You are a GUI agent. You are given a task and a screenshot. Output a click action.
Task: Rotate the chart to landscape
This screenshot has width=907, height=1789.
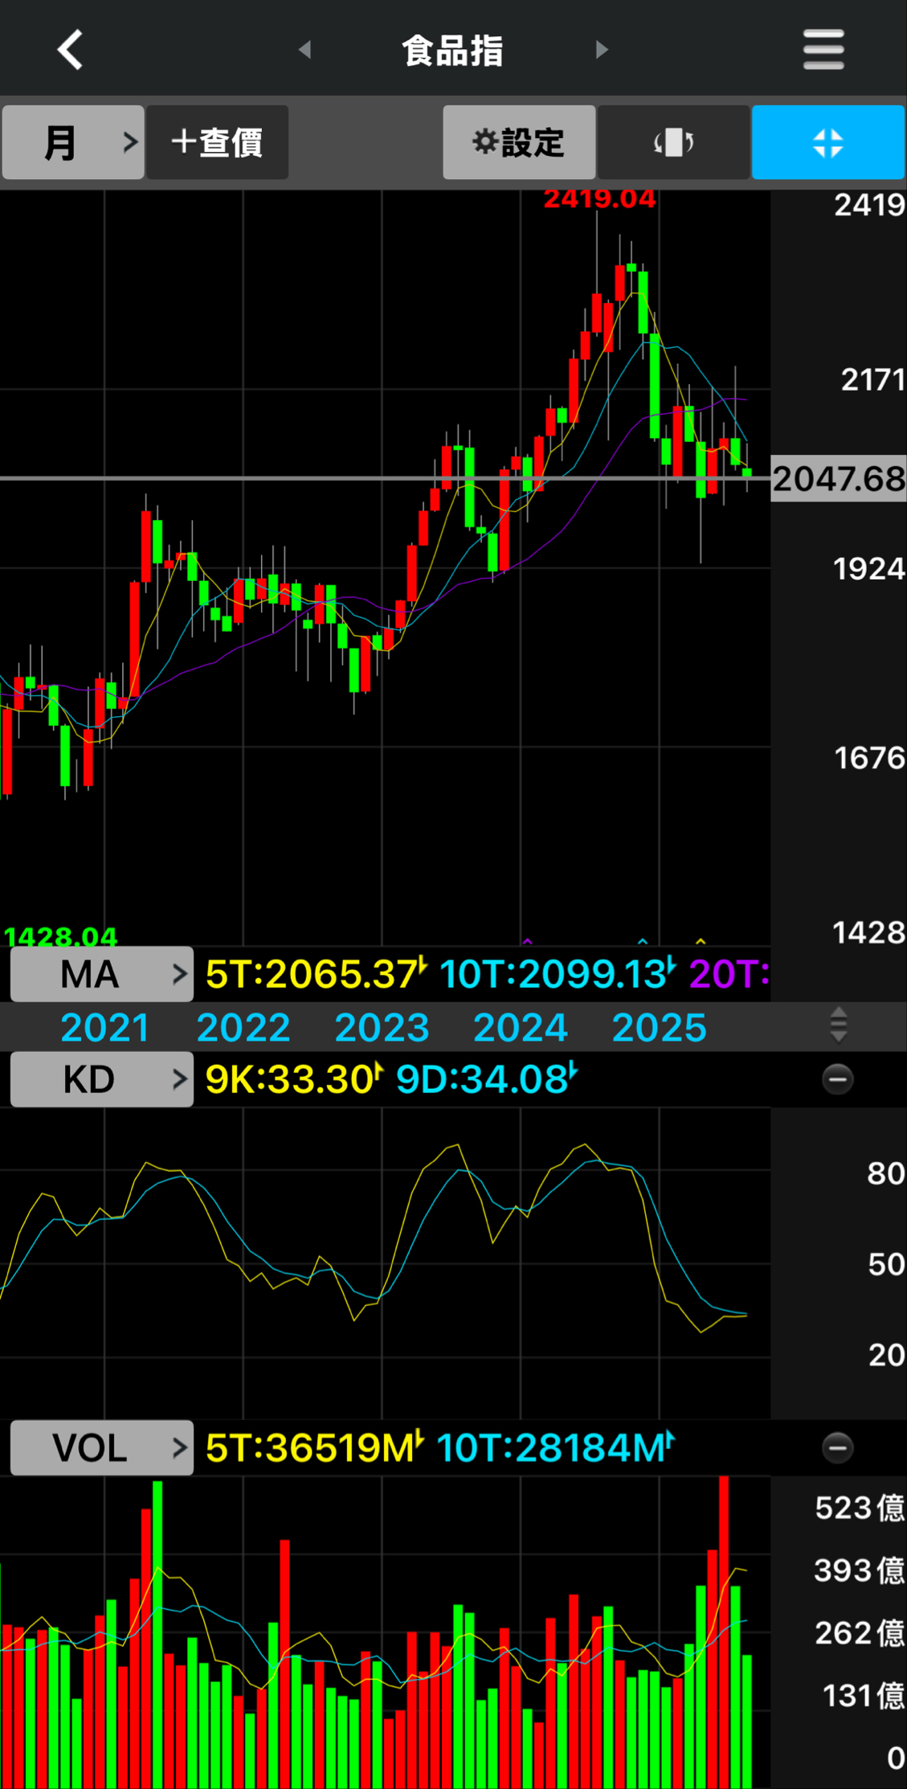pos(673,142)
